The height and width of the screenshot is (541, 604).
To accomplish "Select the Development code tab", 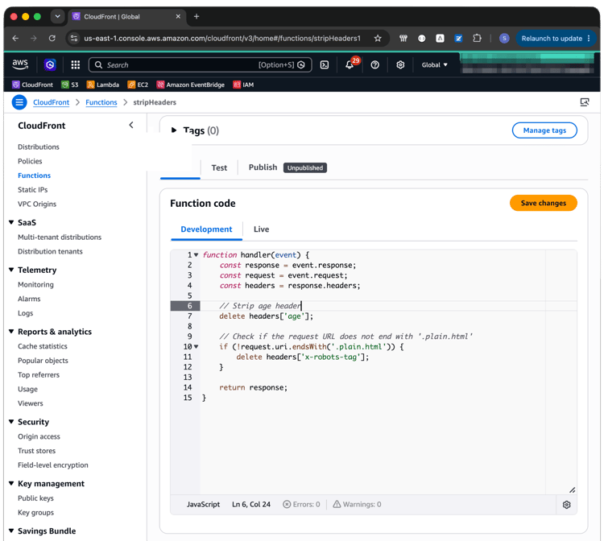I will [x=206, y=229].
